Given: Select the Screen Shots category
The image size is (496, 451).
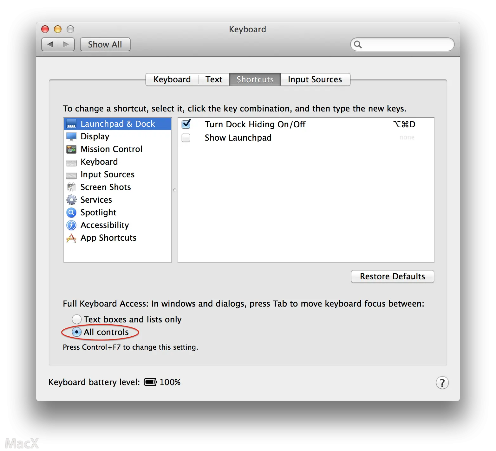Looking at the screenshot, I should (x=117, y=187).
